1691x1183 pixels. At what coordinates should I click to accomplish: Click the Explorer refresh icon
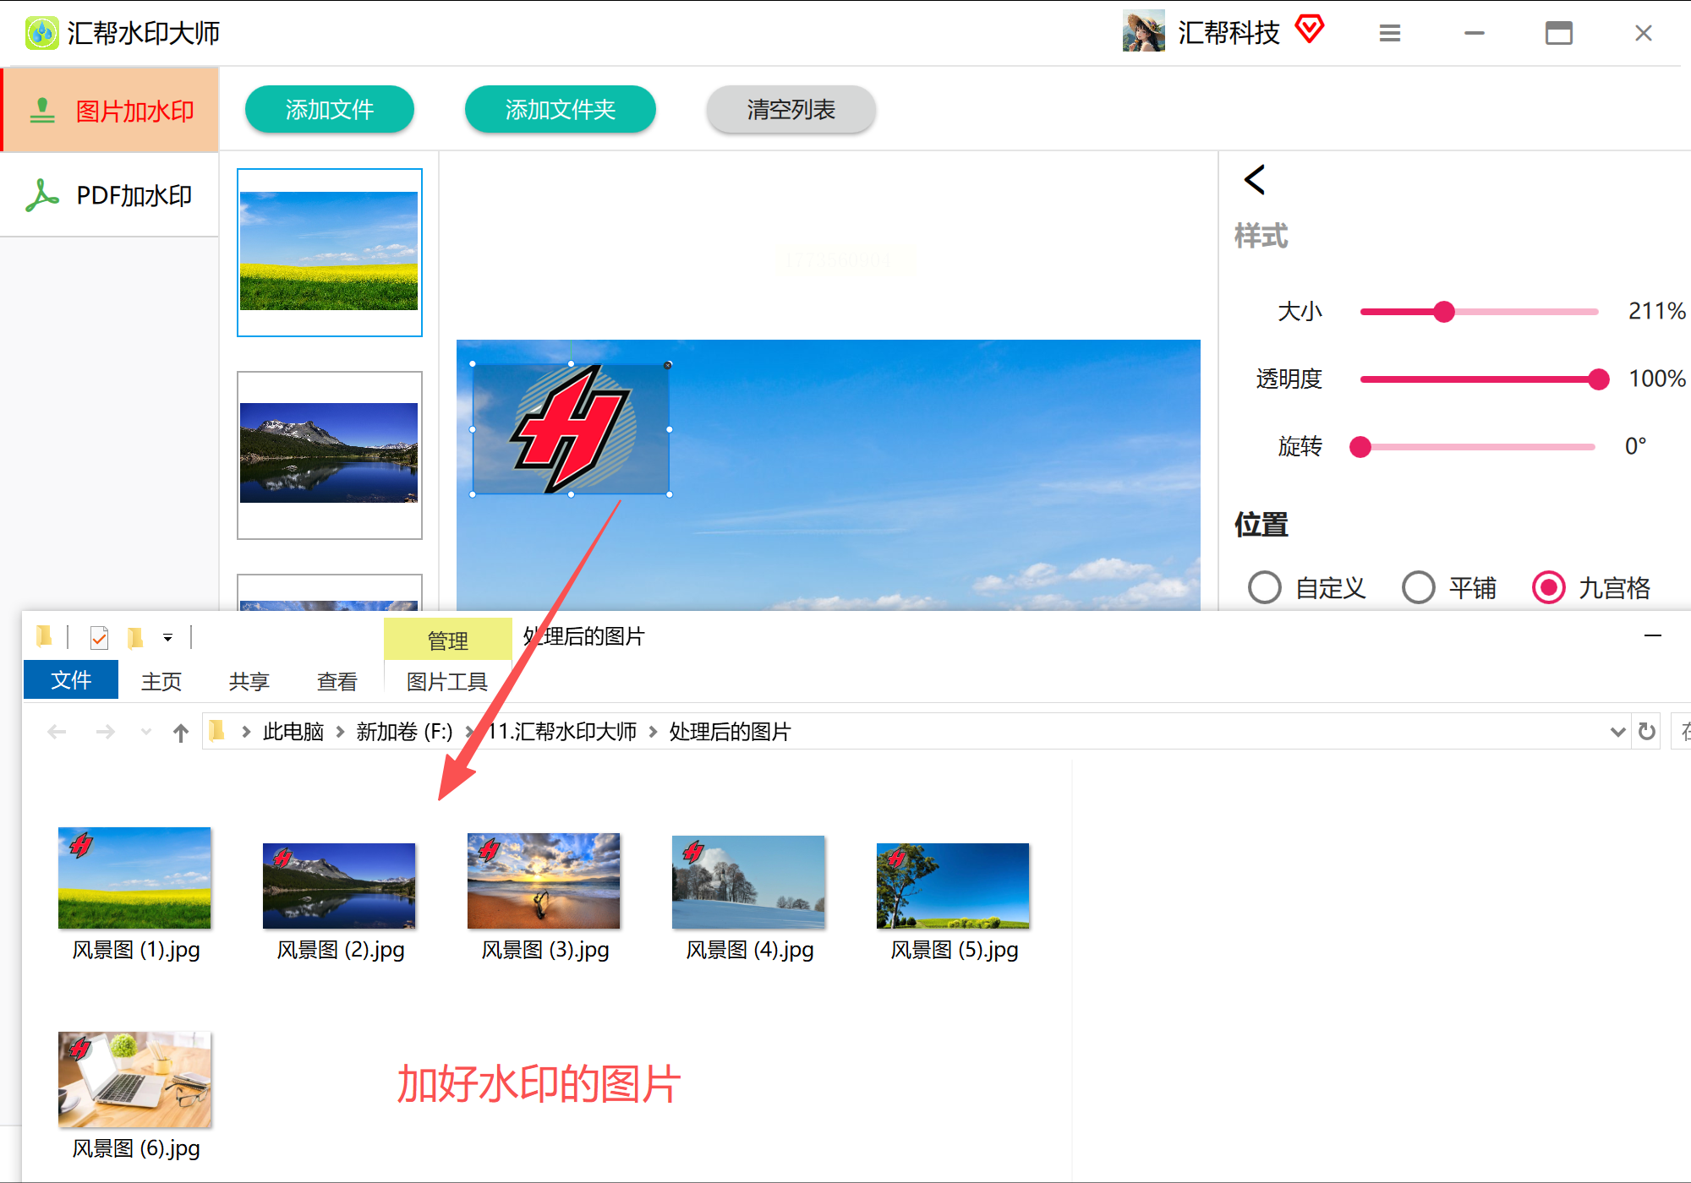(1646, 731)
